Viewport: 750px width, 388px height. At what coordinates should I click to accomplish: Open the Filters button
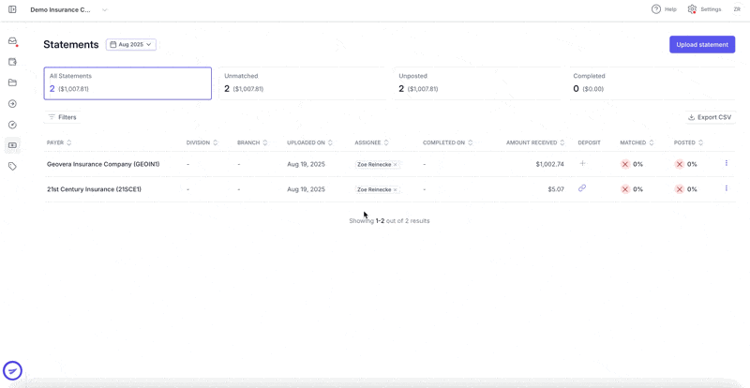point(62,117)
